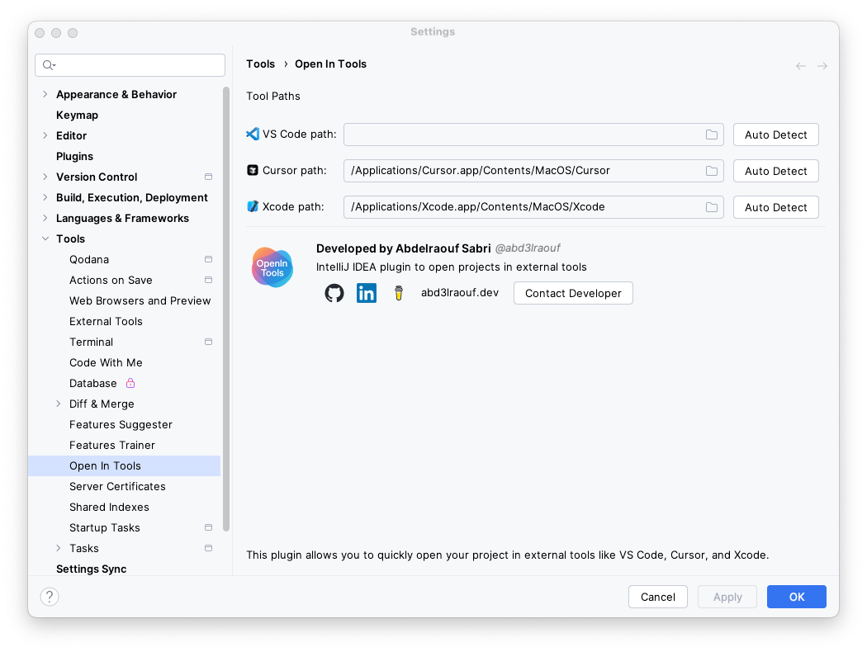The image size is (867, 652).
Task: Click the lock icon next to Database
Action: click(130, 383)
